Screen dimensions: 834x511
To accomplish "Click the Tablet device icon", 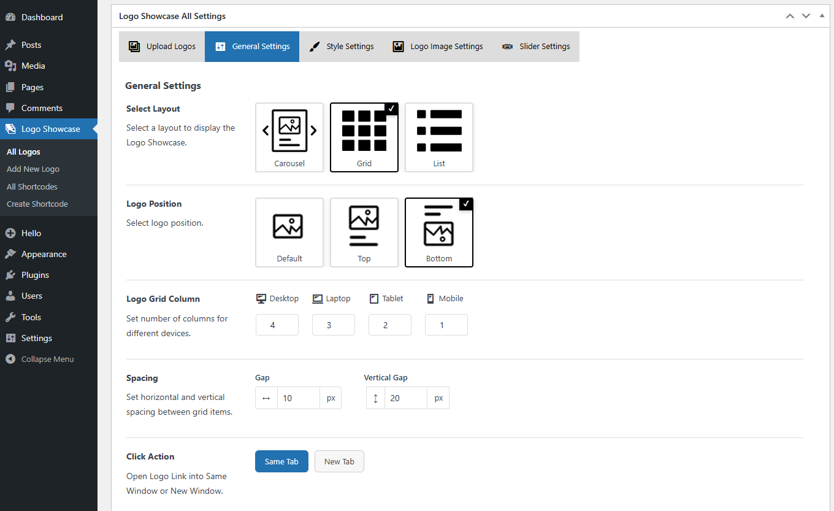I will (x=374, y=299).
